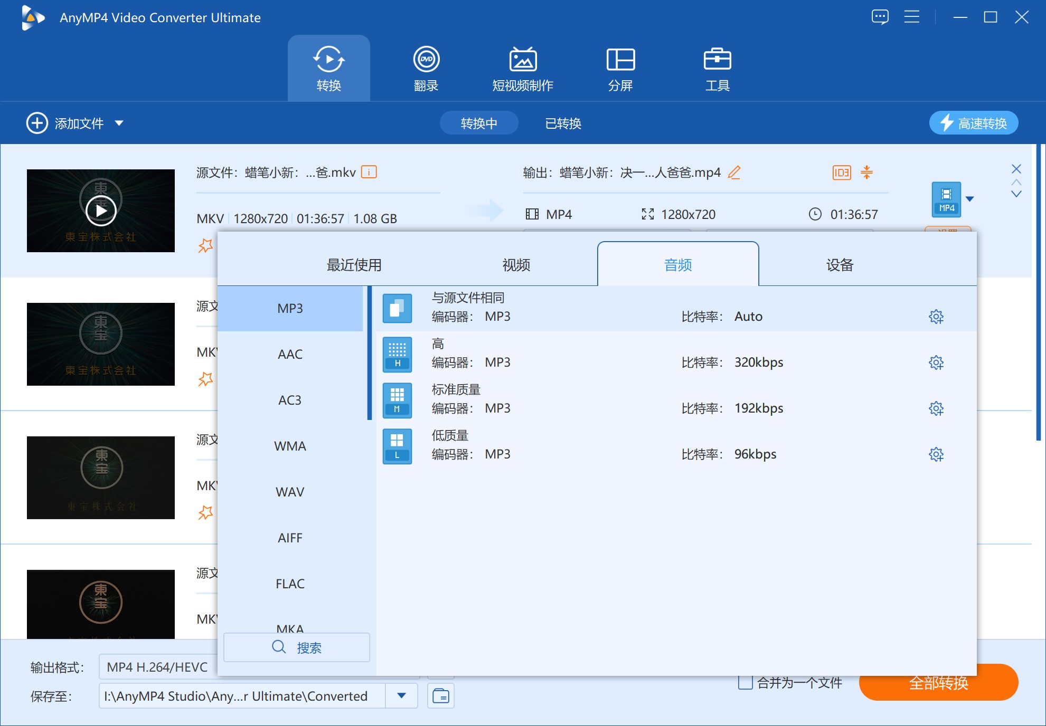Choose AIFF in the format list
Viewport: 1046px width, 726px height.
pyautogui.click(x=290, y=538)
